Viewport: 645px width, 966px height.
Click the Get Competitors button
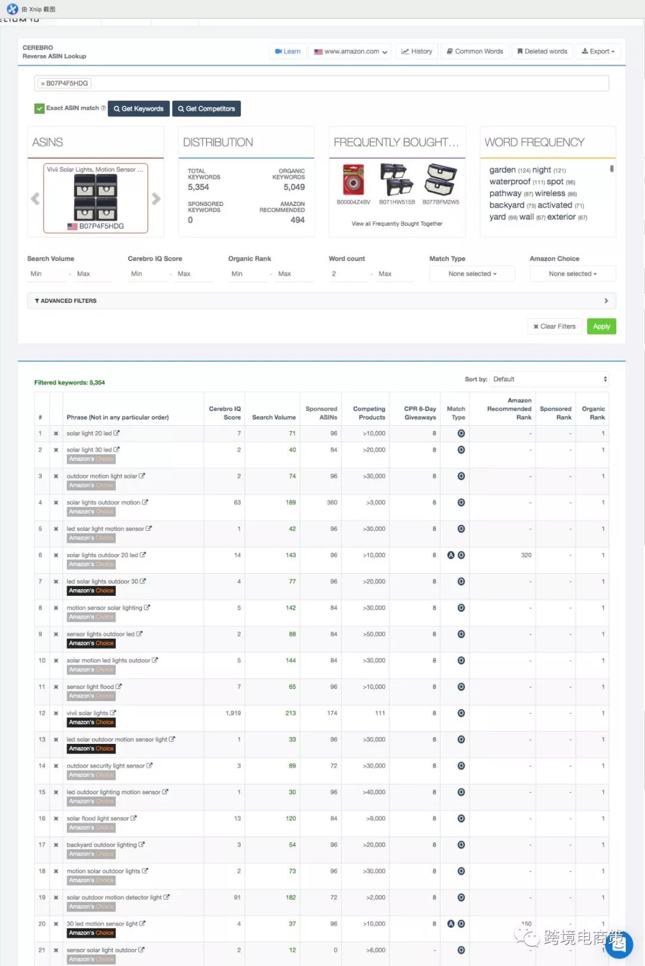pyautogui.click(x=207, y=109)
